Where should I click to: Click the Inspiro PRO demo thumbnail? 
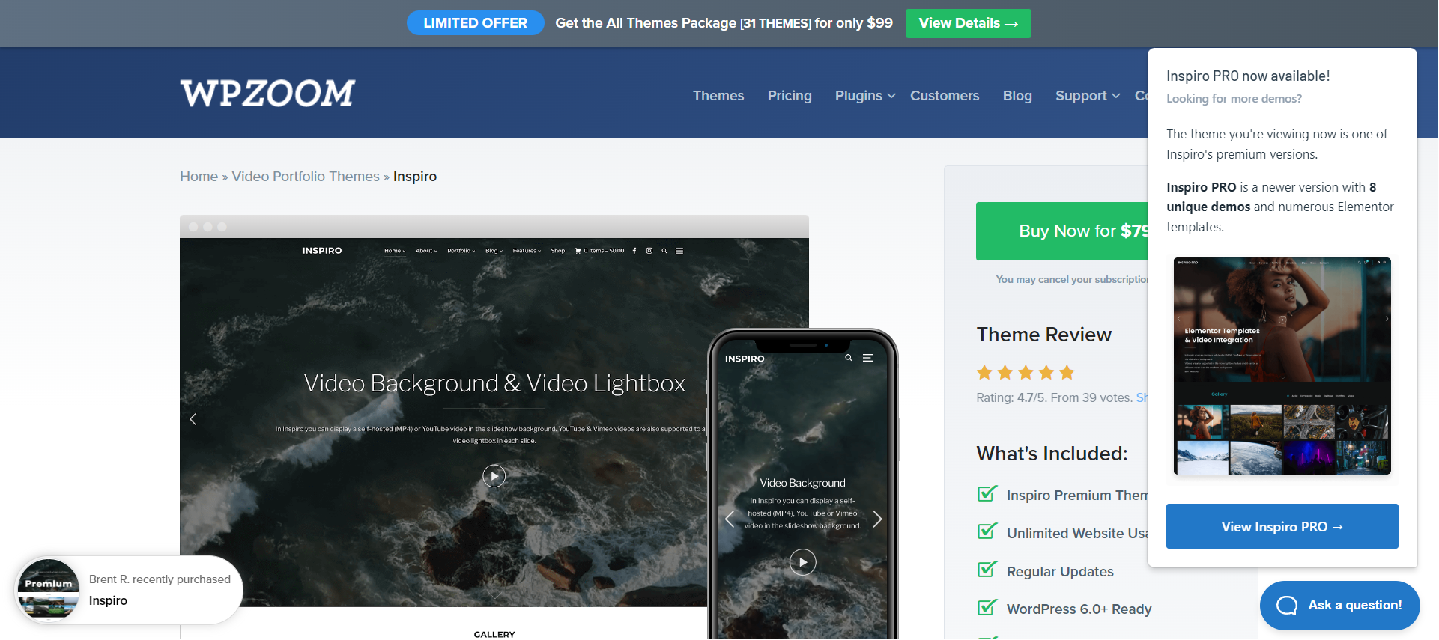click(1282, 366)
